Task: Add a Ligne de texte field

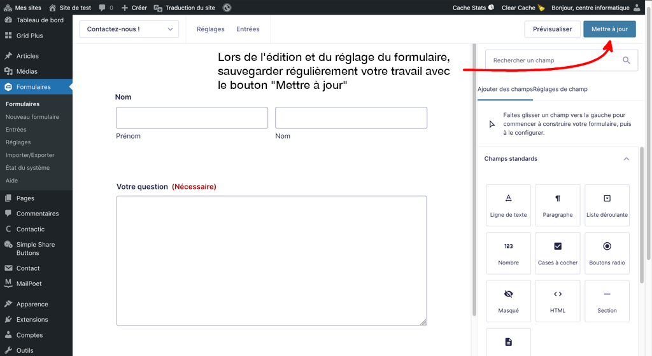Action: pyautogui.click(x=508, y=206)
